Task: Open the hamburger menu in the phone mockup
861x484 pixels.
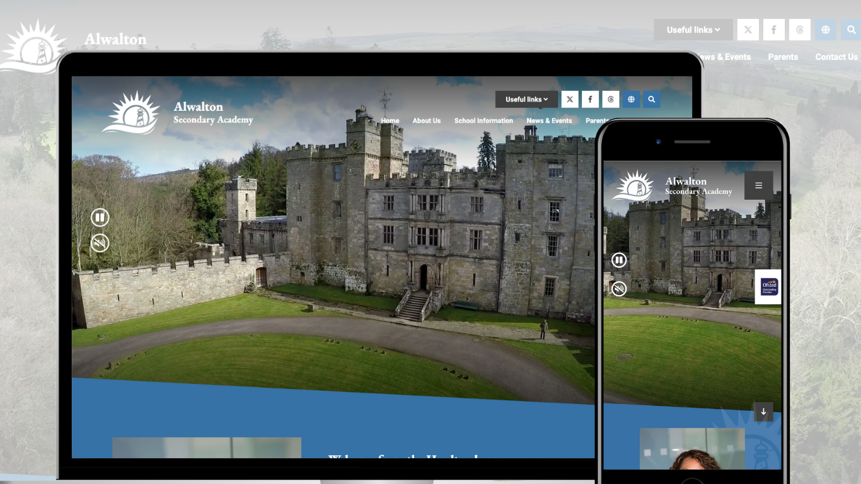Action: (759, 185)
